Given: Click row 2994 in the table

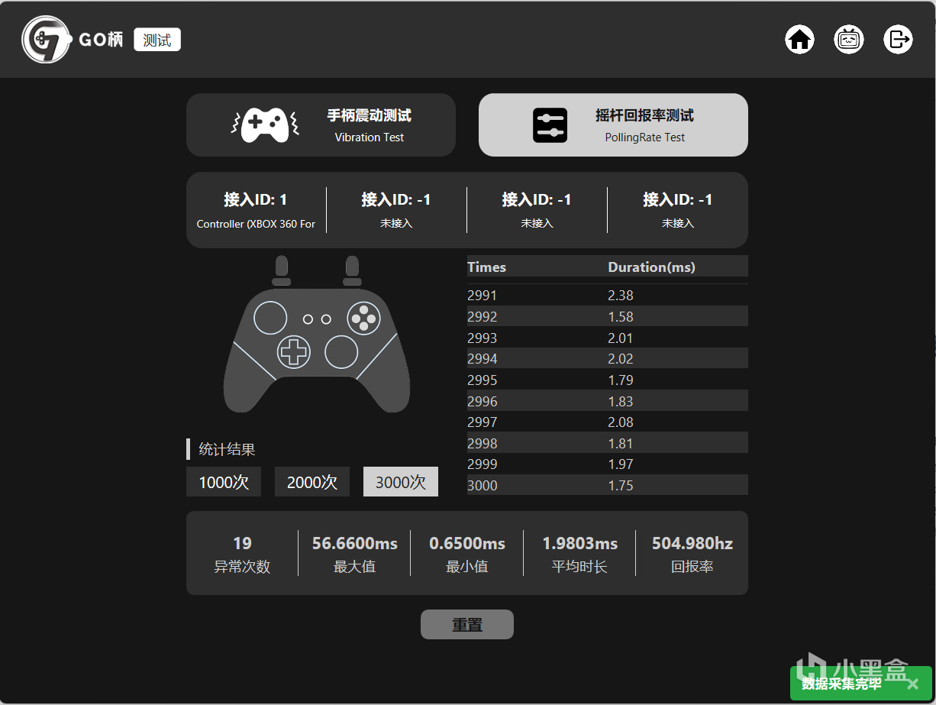Looking at the screenshot, I should [x=608, y=358].
